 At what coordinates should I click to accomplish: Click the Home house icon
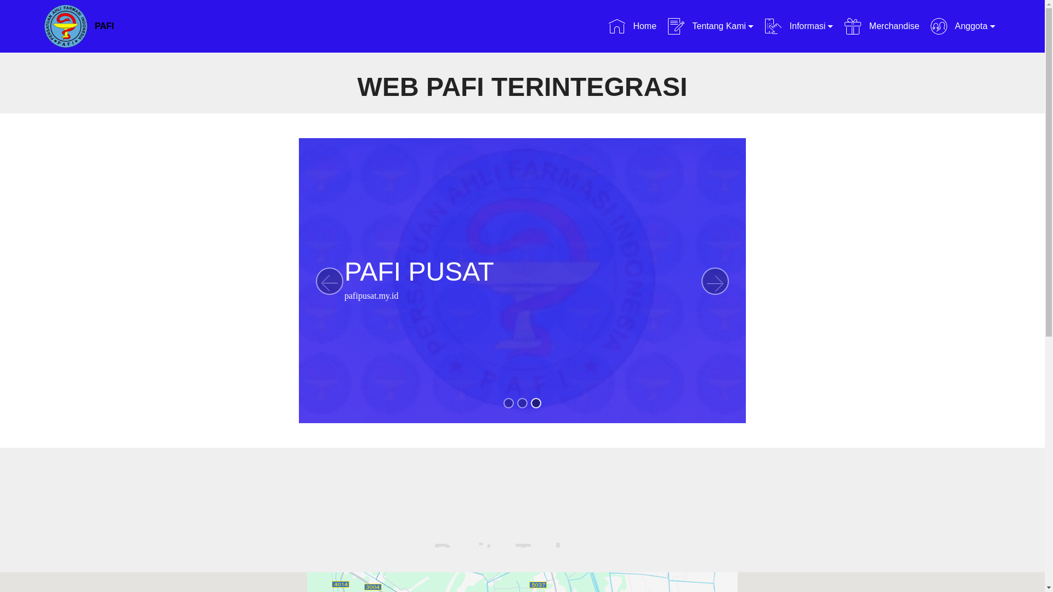tap(617, 26)
